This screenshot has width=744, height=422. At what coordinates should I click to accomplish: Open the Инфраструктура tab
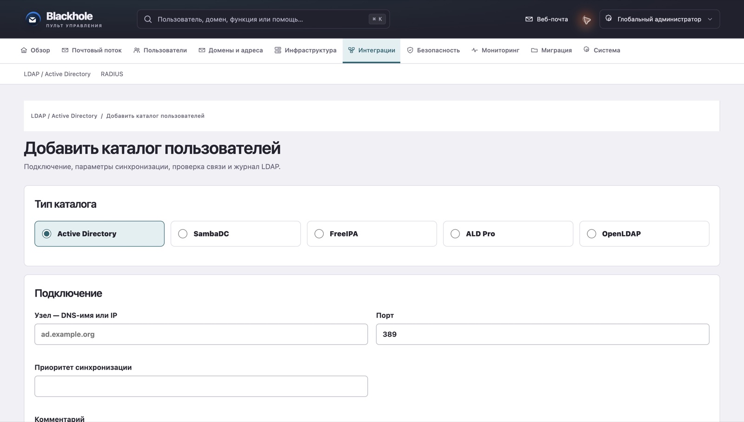(x=306, y=50)
